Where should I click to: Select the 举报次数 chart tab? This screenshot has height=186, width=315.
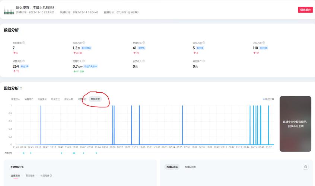[x=95, y=99]
